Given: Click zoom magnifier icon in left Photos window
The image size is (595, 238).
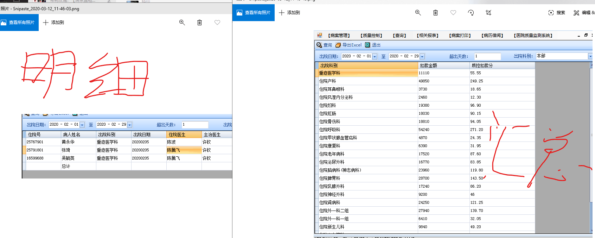Looking at the screenshot, I should pos(182,23).
